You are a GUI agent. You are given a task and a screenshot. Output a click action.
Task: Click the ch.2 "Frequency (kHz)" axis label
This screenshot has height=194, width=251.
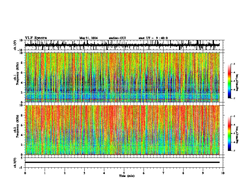(x=17, y=126)
